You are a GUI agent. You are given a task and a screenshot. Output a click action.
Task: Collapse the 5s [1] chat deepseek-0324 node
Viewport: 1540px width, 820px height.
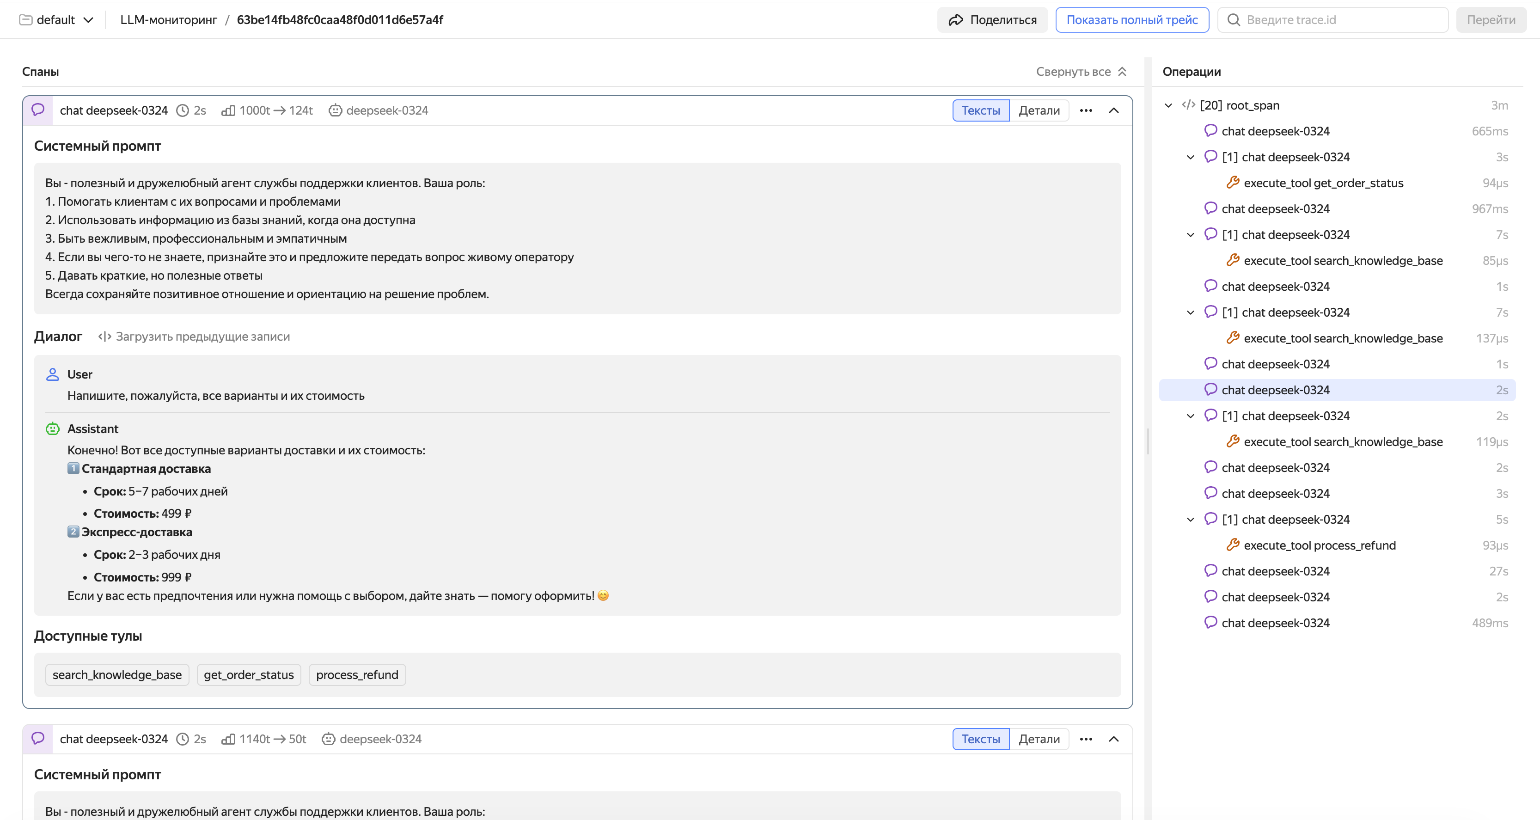[x=1190, y=519]
